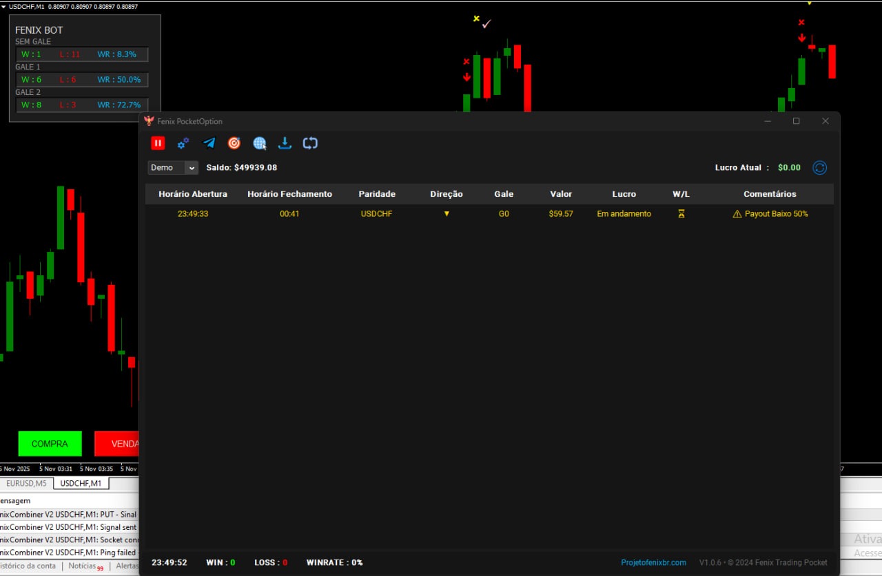Viewport: 882px width, 576px height.
Task: Click the sync loop arrows icon
Action: pos(310,143)
